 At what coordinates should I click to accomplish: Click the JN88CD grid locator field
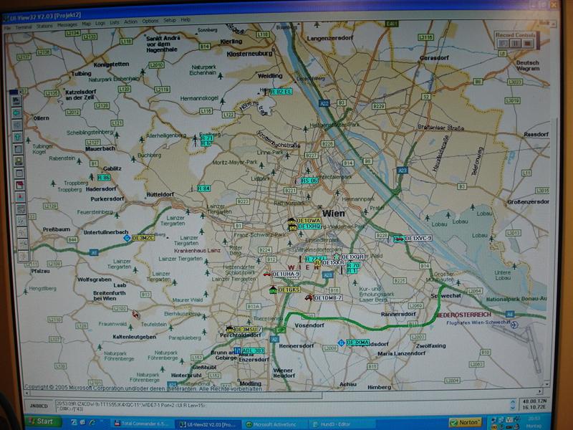point(39,406)
